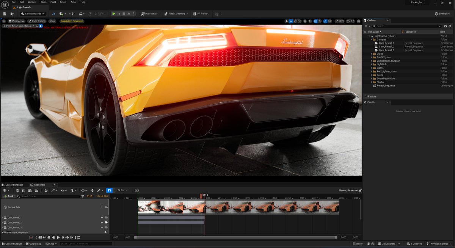The height and width of the screenshot is (248, 455).
Task: Click the Sequencer record red circle button
Action: pos(31,237)
